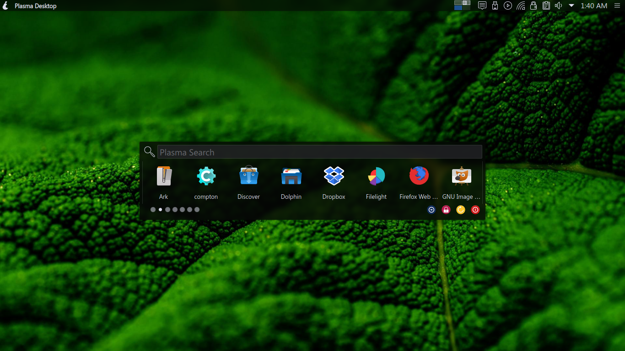Switch to the last launcher page dot

(197, 210)
